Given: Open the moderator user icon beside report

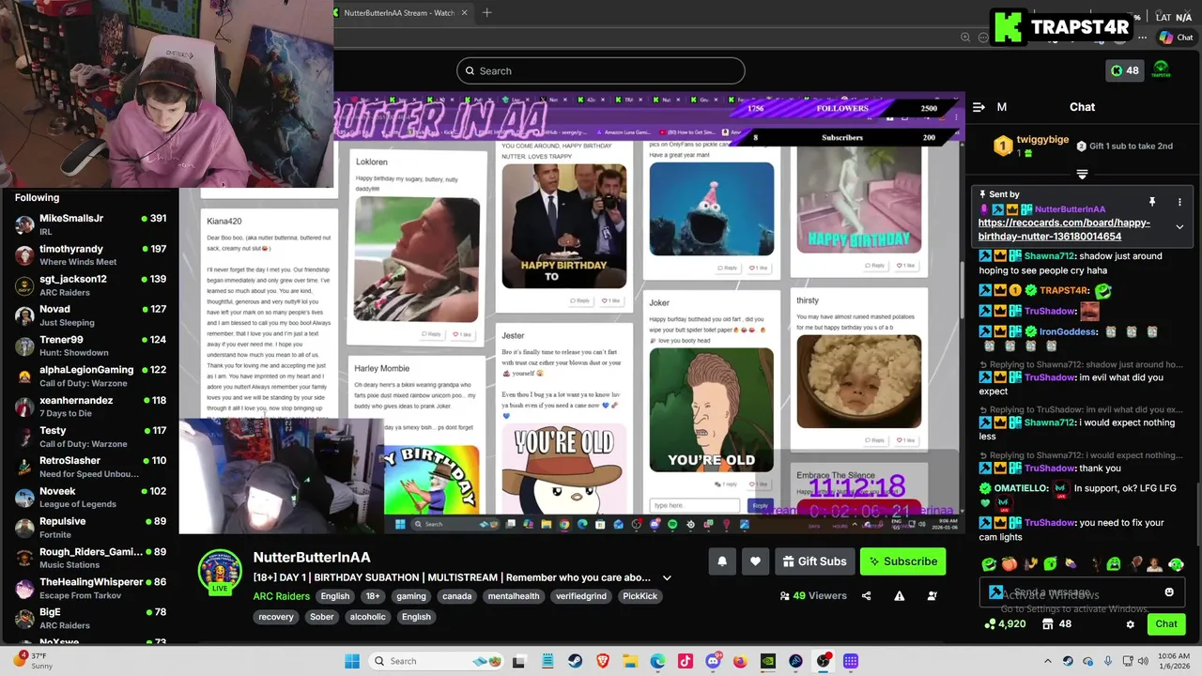Looking at the screenshot, I should coord(932,595).
